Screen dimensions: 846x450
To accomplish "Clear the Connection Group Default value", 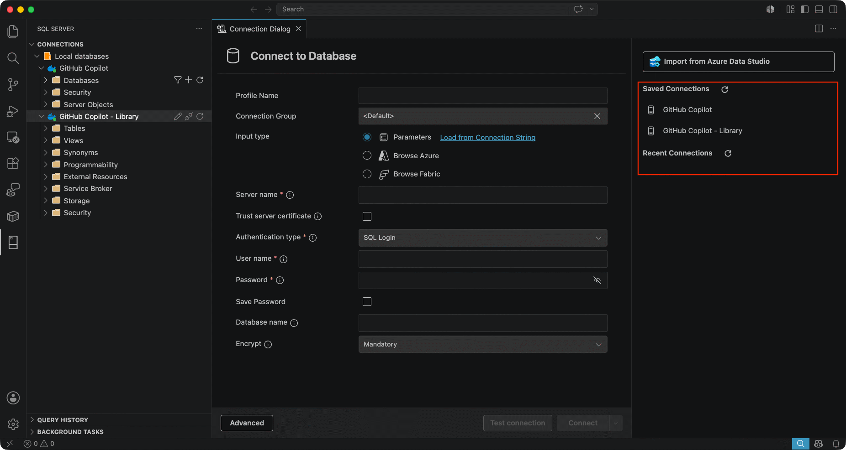I will (x=597, y=116).
